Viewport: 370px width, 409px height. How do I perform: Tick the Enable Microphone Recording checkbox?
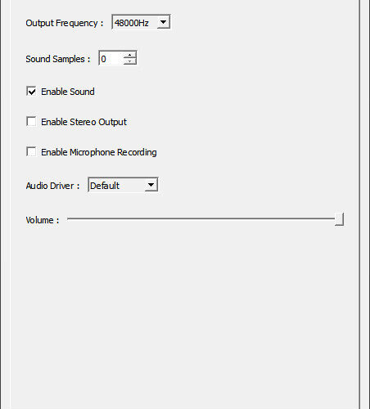click(x=31, y=151)
